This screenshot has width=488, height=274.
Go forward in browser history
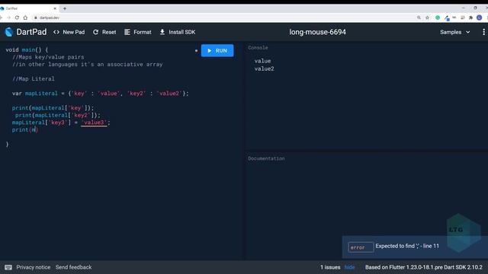[x=8, y=18]
